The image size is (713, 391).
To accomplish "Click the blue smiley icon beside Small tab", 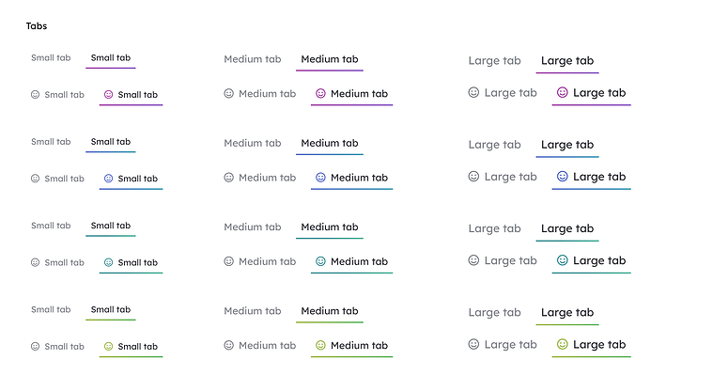I will (x=108, y=179).
